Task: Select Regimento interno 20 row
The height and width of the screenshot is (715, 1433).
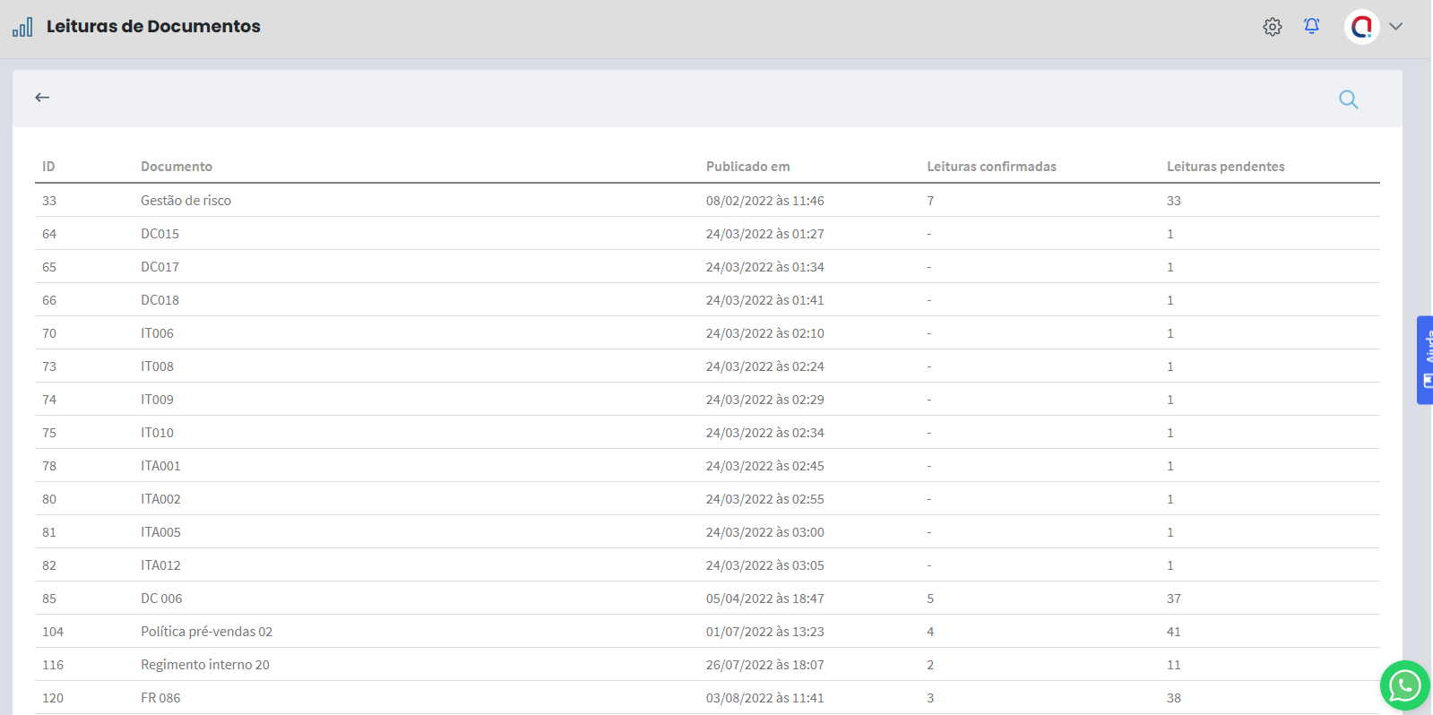Action: click(x=204, y=665)
